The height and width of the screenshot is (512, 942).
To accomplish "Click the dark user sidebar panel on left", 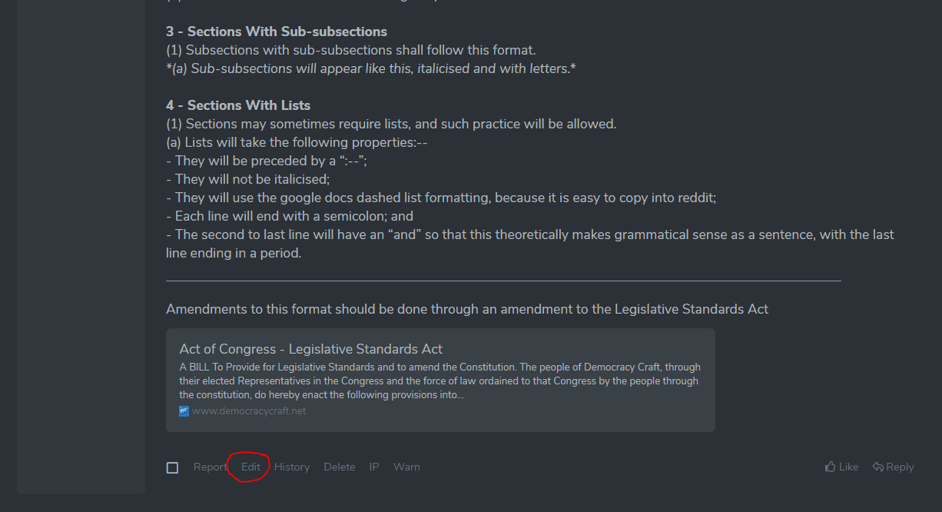I will (x=81, y=246).
